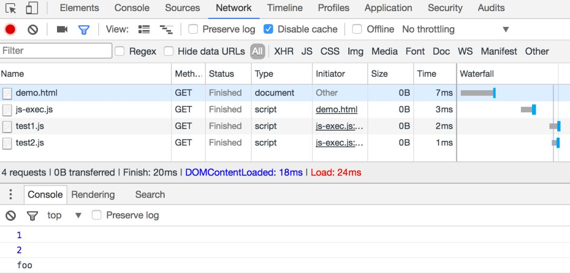The image size is (570, 273).
Task: Switch to the Rendering drawer tab
Action: coord(93,194)
